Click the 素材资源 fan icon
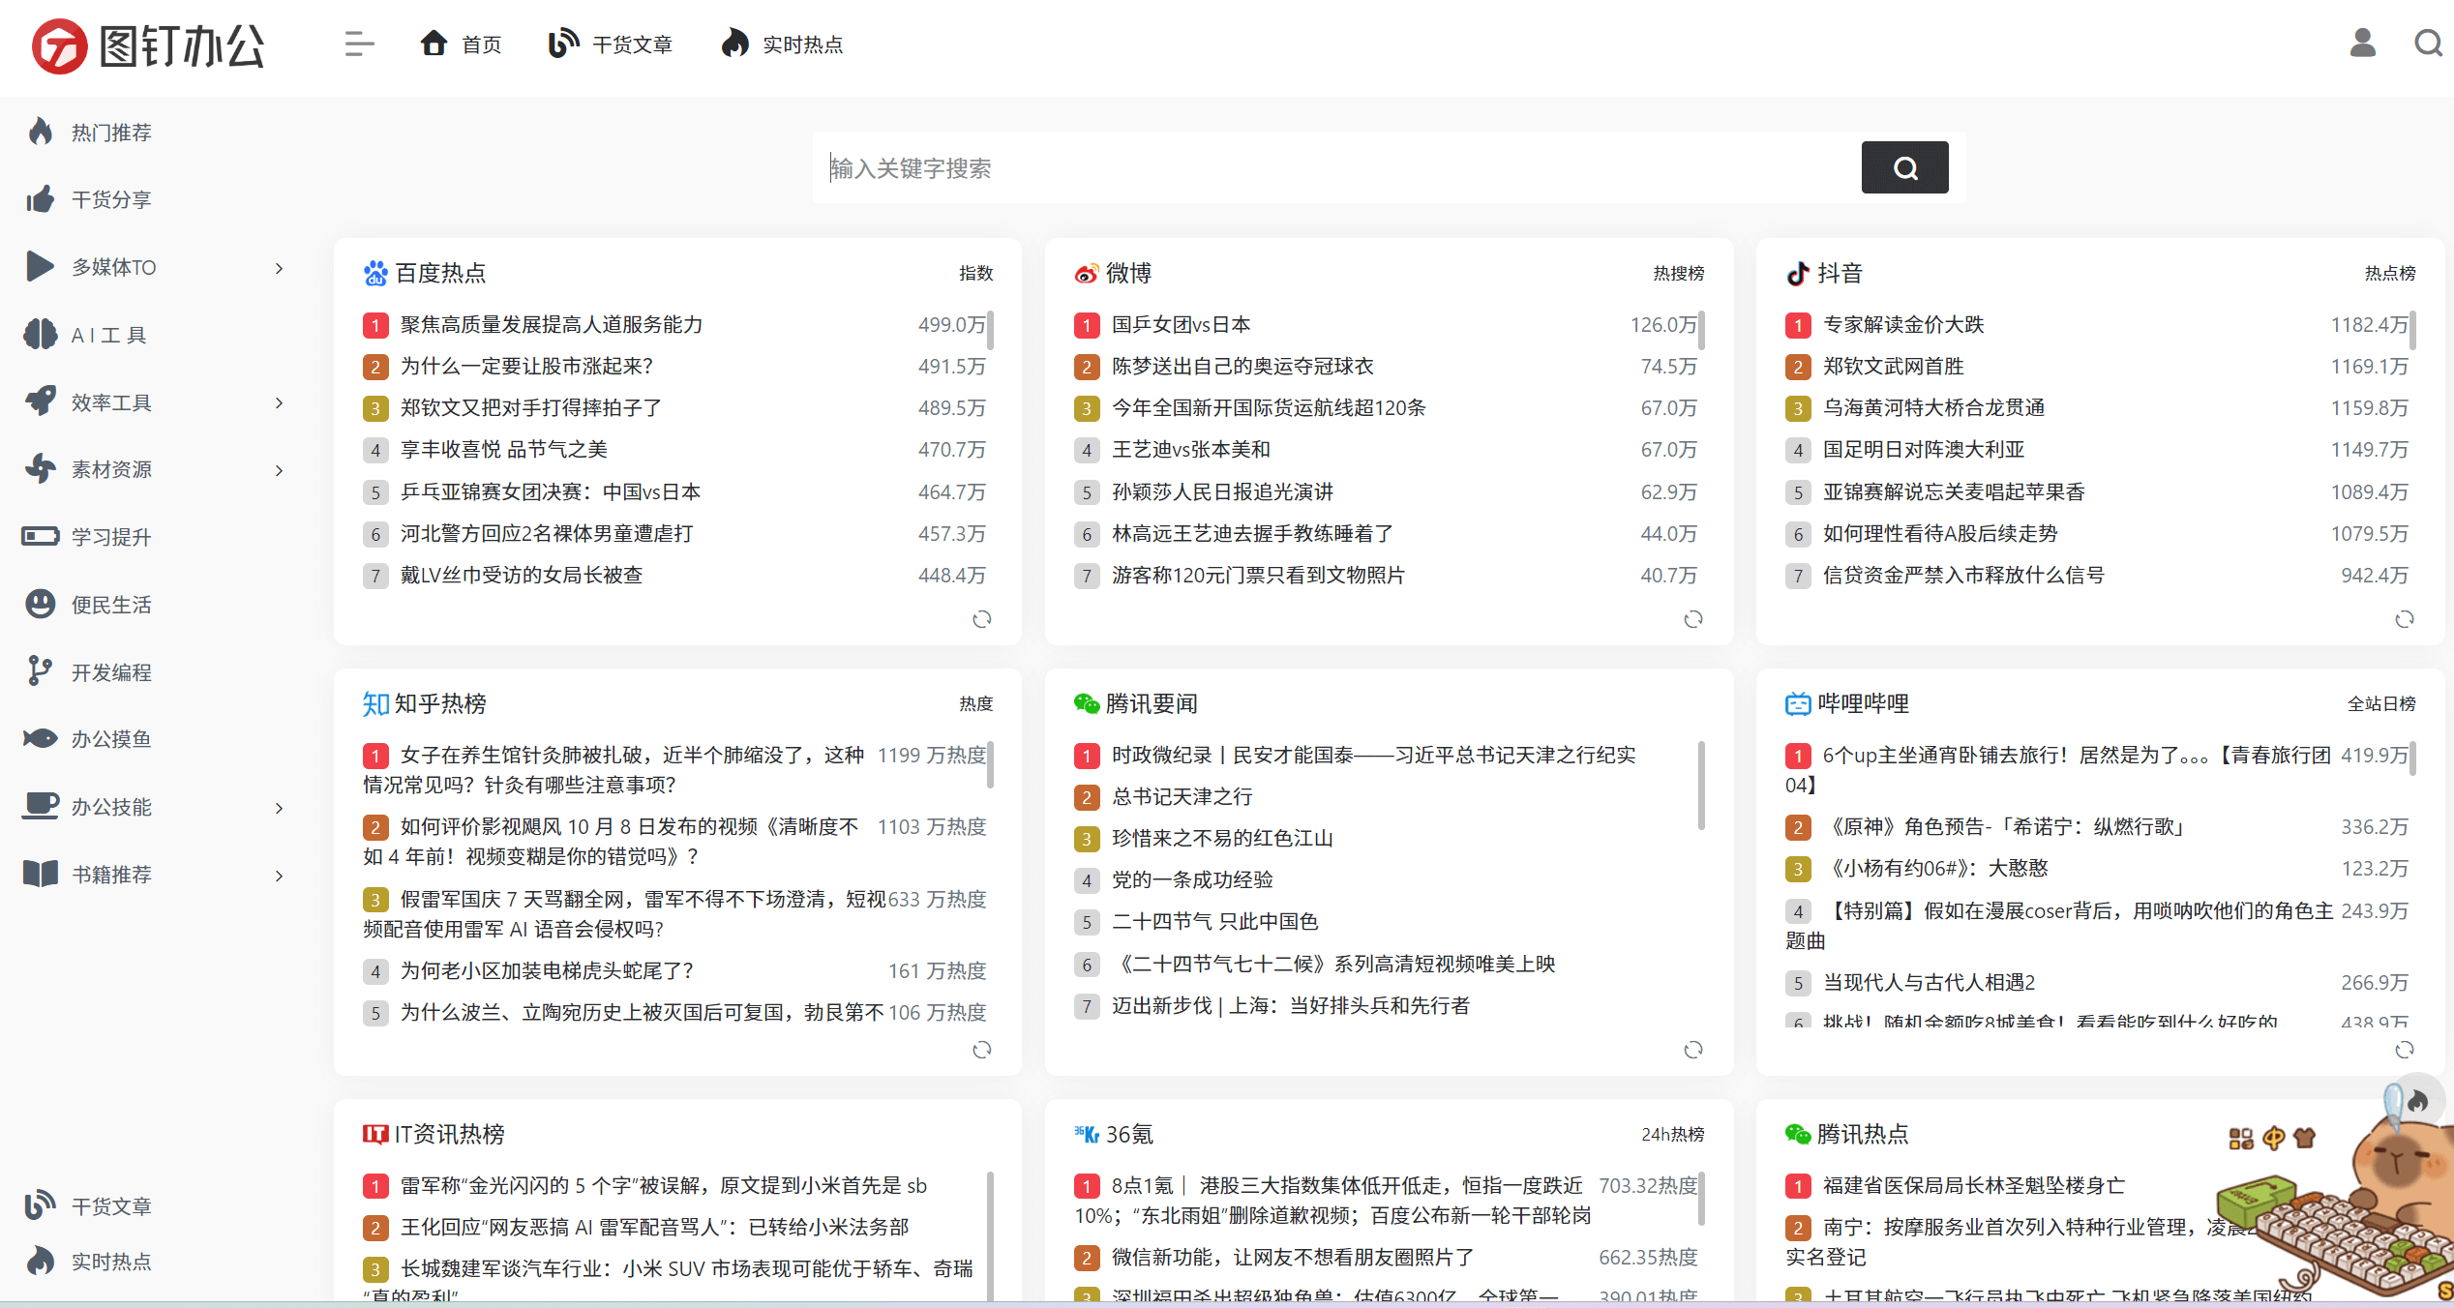 point(41,468)
